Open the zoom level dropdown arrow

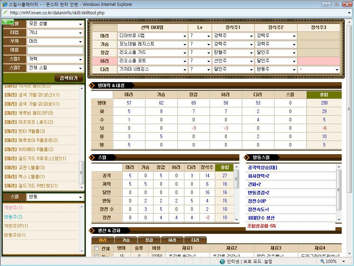click(343, 261)
